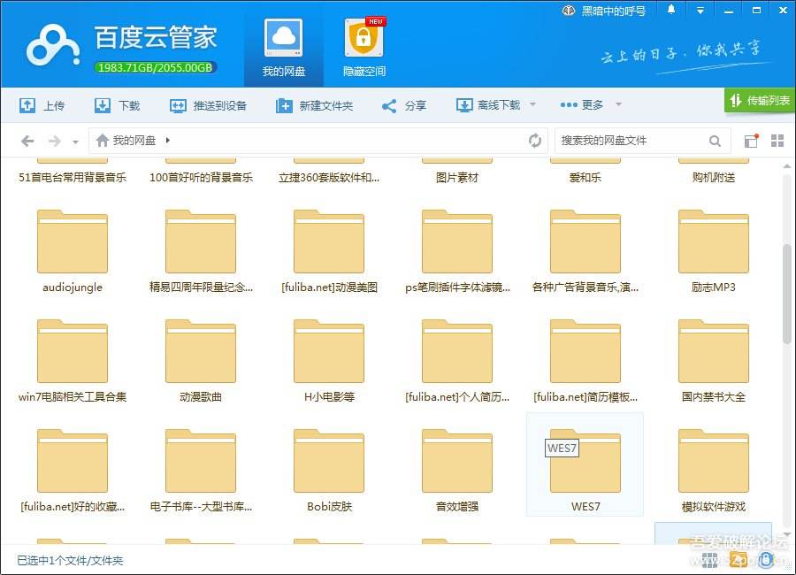The height and width of the screenshot is (575, 796).
Task: Click the 爱和乐 label
Action: 586,177
